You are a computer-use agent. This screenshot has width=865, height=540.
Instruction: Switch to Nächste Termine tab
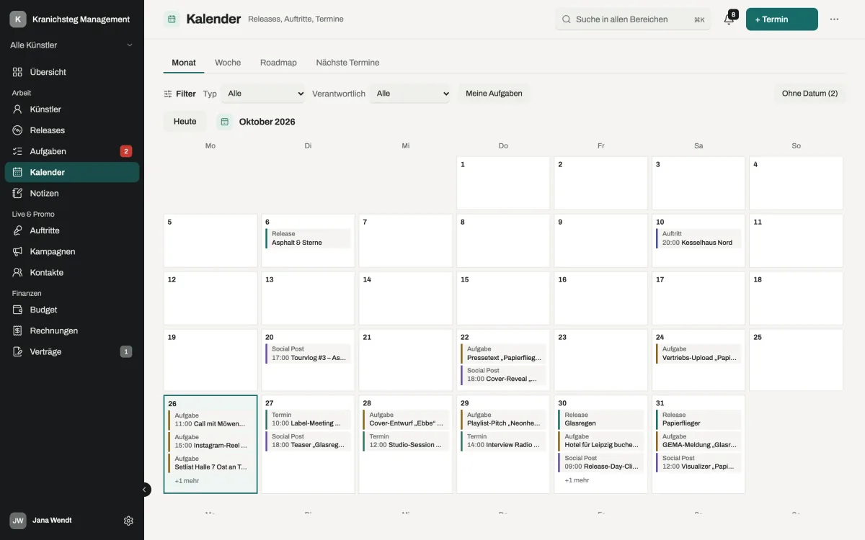coord(347,63)
